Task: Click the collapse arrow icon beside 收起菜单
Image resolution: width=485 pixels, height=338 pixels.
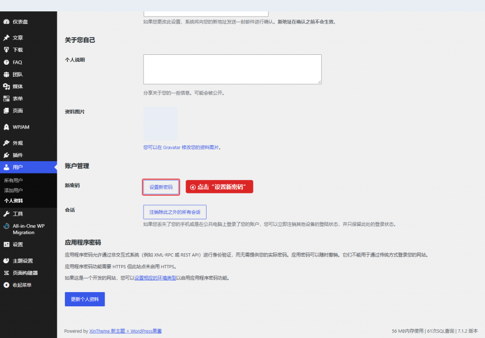Action: [x=6, y=285]
